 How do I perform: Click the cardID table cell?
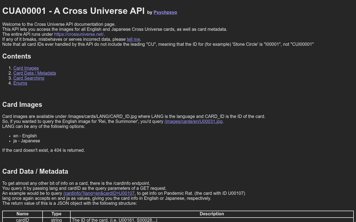point(23,220)
